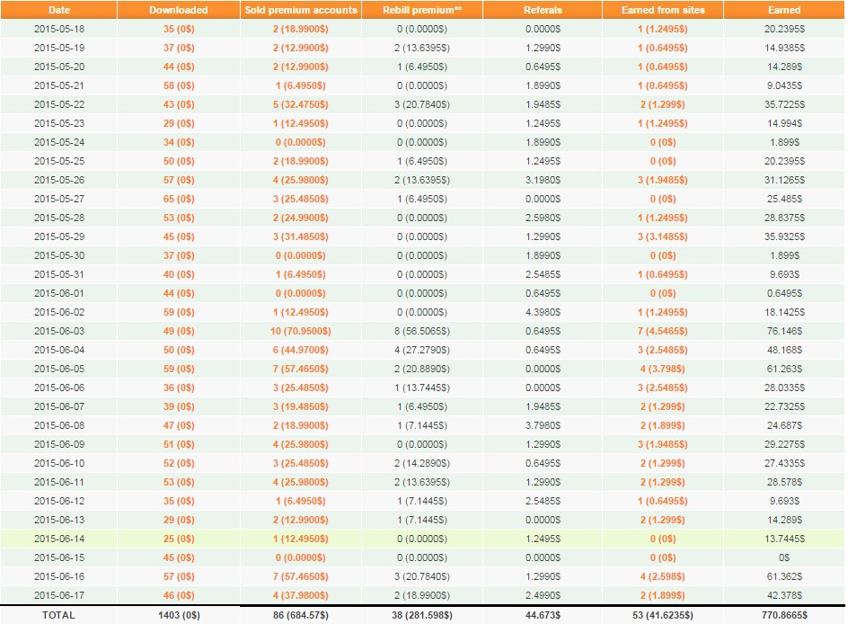Select the 2015-06-14 highlighted date cell
Image resolution: width=848 pixels, height=624 pixels.
tap(58, 539)
